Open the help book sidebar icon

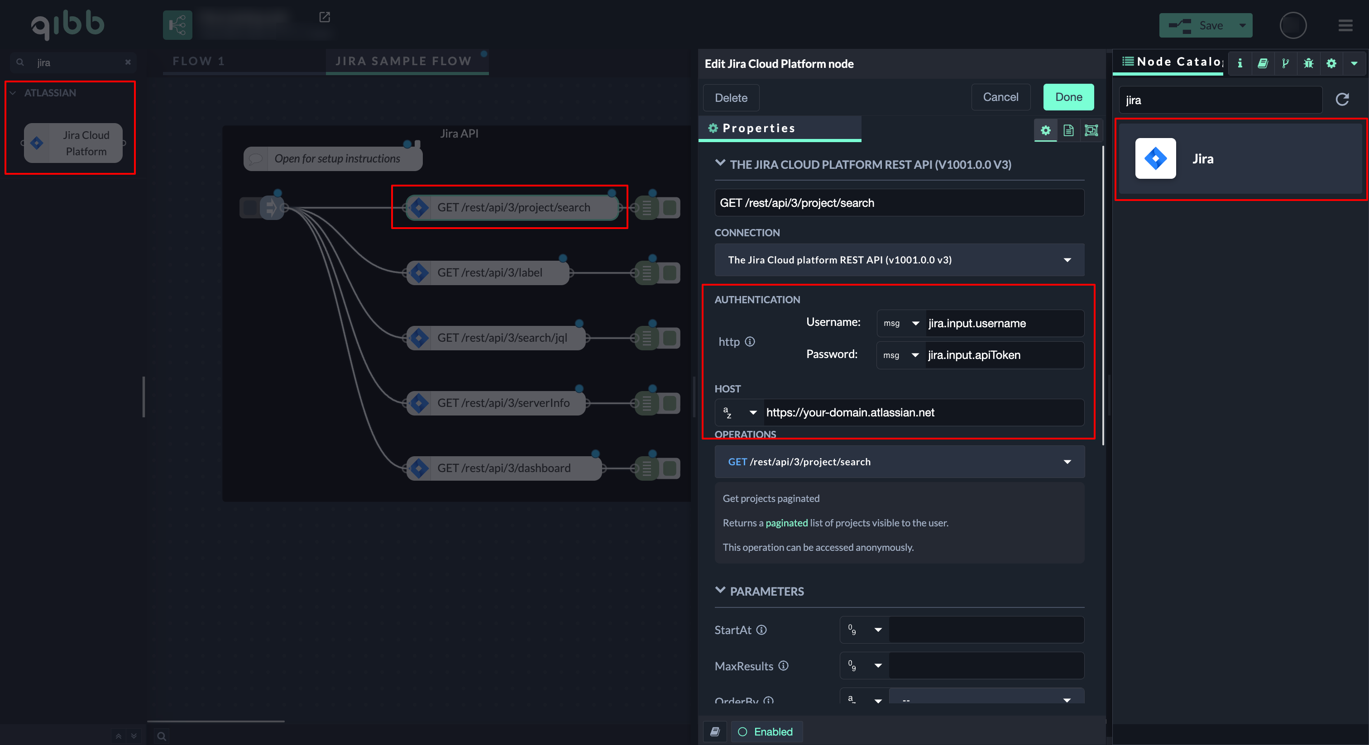[1263, 63]
